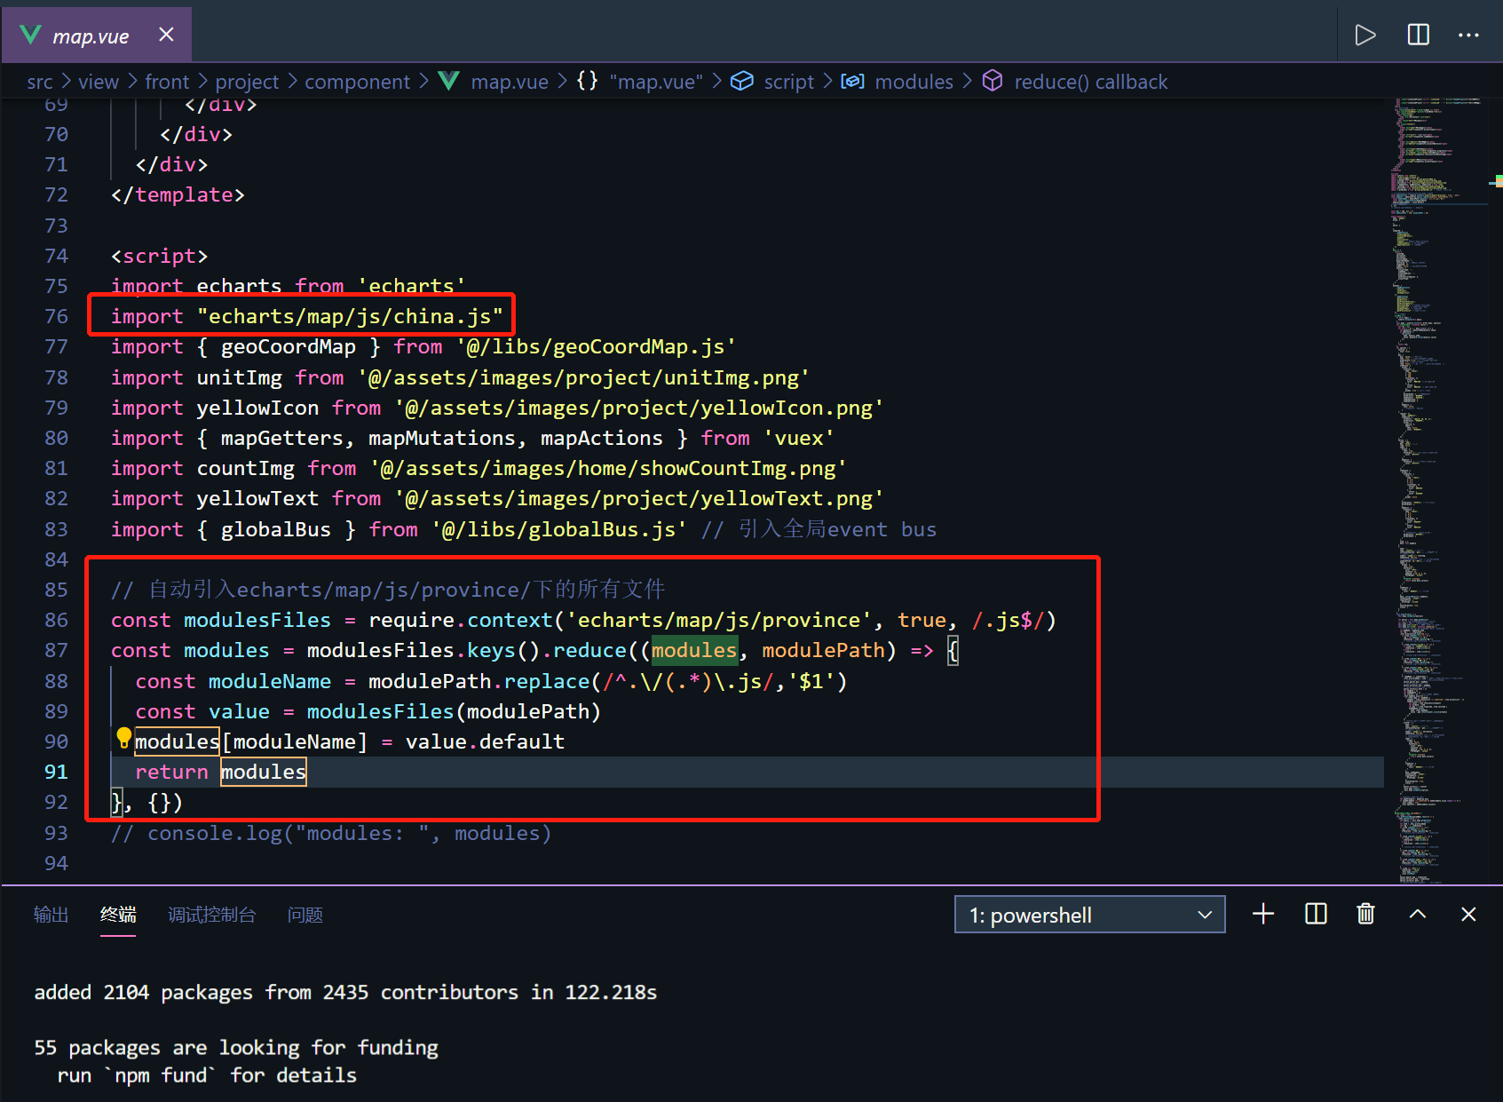Maximize the panel with up chevron
1503x1102 pixels.
[x=1418, y=914]
